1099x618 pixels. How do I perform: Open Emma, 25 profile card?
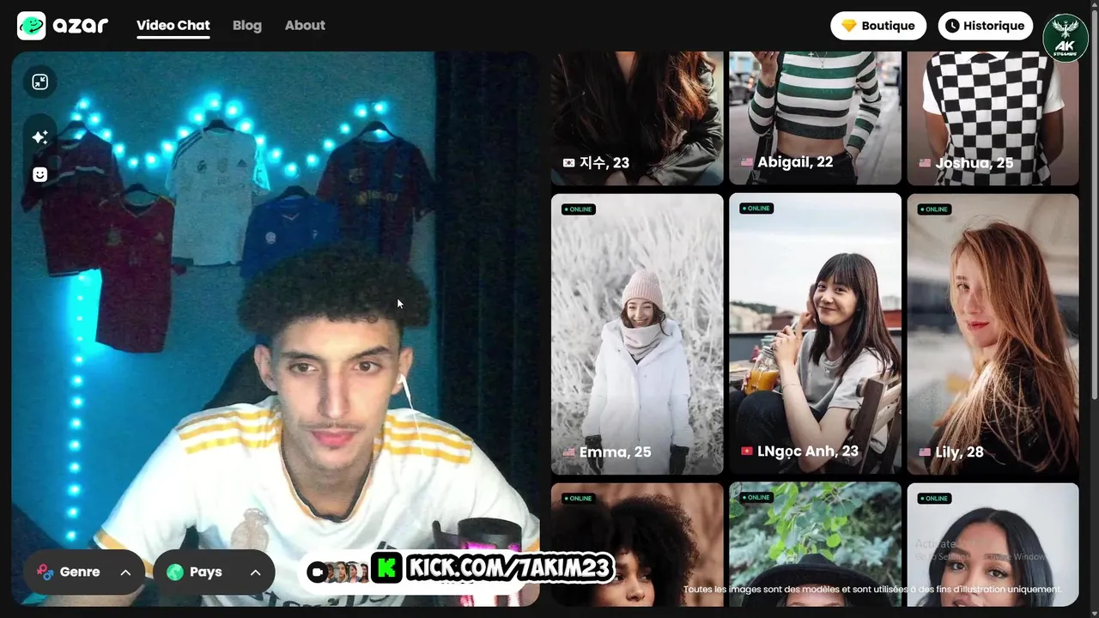coord(637,334)
